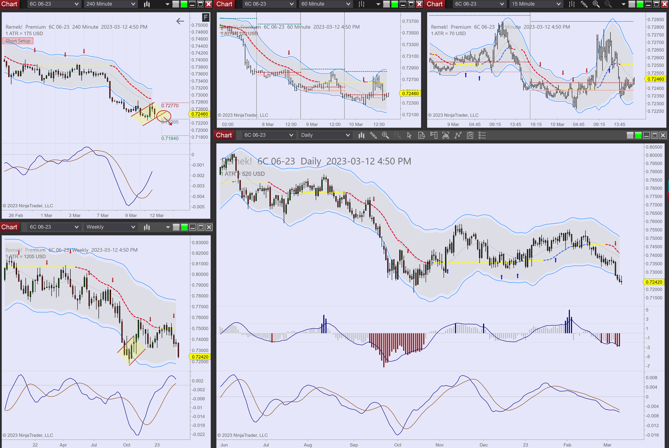Click zoom in icon on 15 Minute chart
The width and height of the screenshot is (669, 448).
coord(596,4)
